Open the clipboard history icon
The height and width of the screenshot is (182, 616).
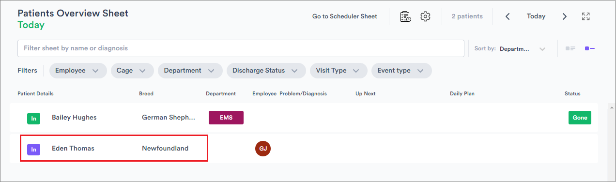click(405, 16)
